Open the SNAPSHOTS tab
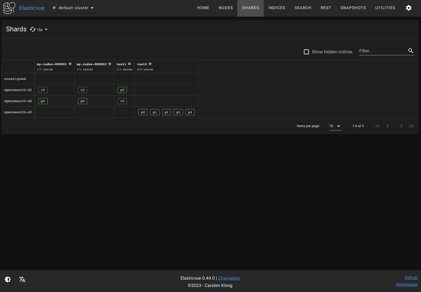Screen dimensions: 421x292 pos(353,8)
